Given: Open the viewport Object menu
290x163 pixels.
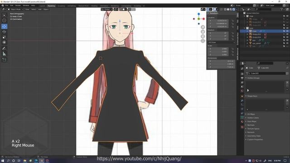Looking at the screenshot, I should coord(46,9).
